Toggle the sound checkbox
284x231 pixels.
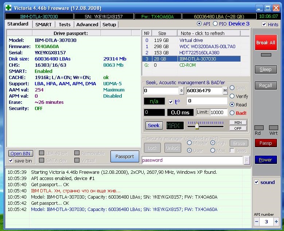[256, 182]
